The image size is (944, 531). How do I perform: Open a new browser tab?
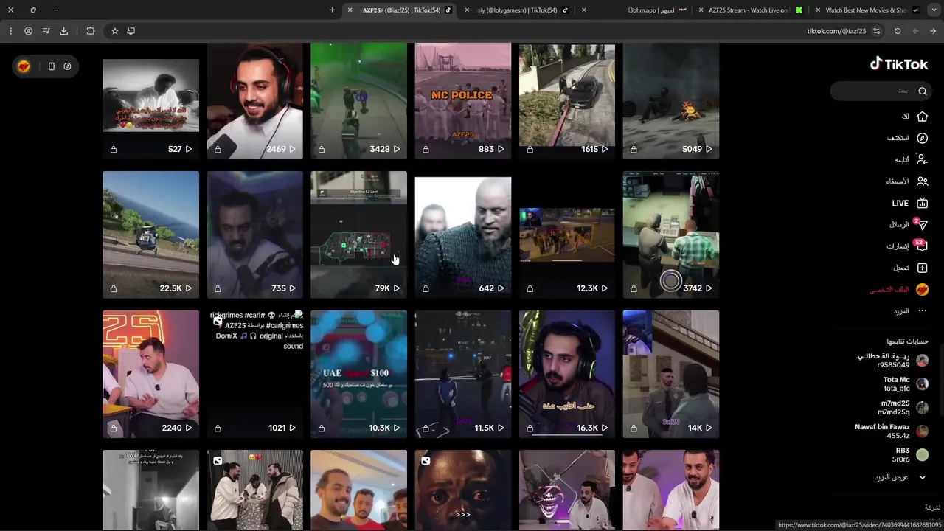coord(332,10)
